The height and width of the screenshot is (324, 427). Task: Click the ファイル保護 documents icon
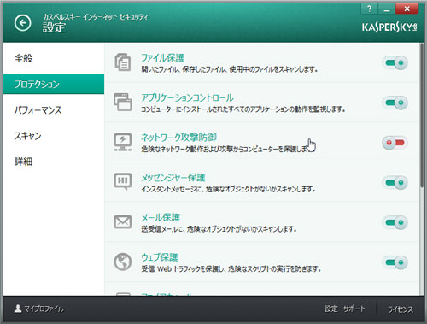(x=123, y=62)
